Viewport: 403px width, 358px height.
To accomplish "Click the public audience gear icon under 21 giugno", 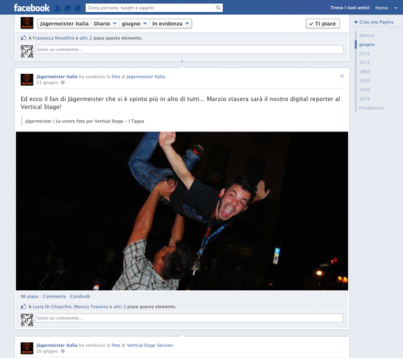I will tap(63, 83).
